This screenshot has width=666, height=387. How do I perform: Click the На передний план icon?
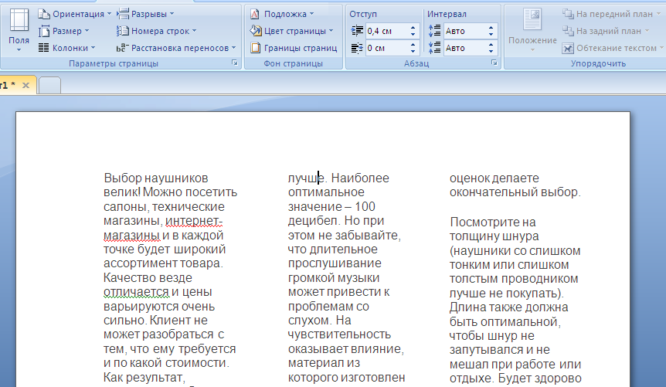[x=568, y=14]
